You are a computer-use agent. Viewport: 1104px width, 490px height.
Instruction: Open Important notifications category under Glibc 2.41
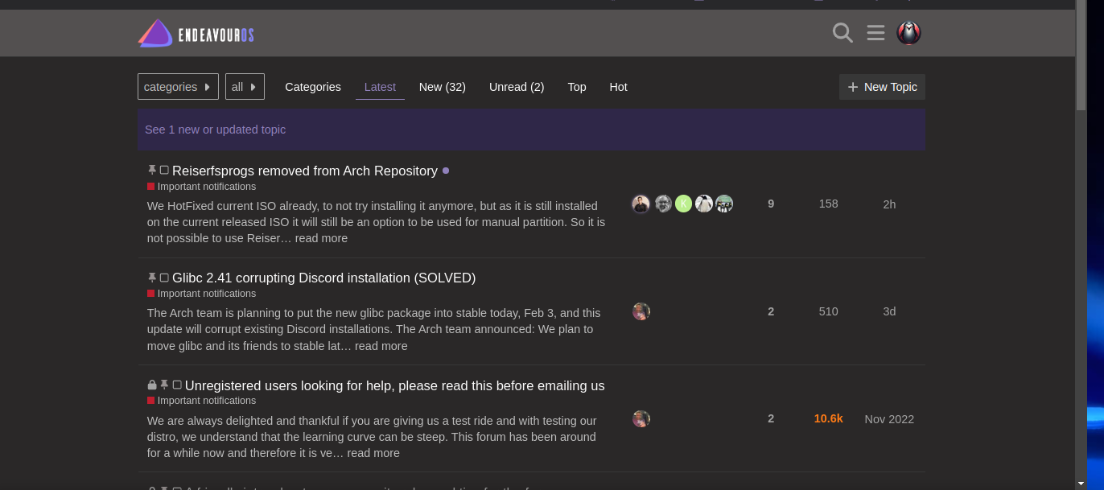tap(201, 294)
